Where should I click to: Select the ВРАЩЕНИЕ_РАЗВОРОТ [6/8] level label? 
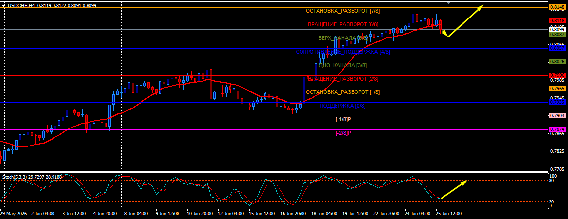343,25
